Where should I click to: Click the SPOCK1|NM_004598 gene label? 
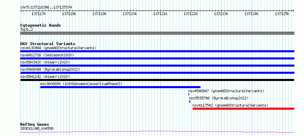tap(37, 128)
